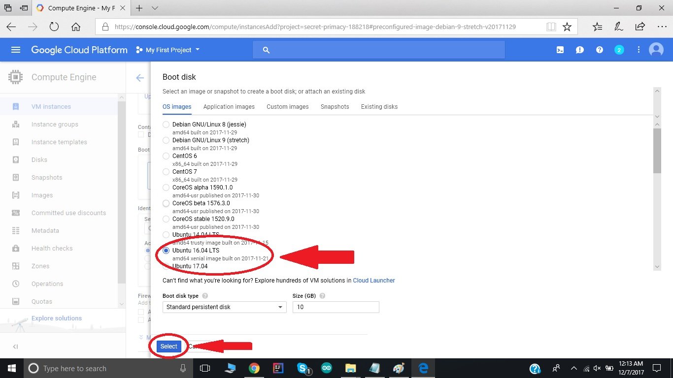The image size is (673, 378).
Task: Open a new browser tab
Action: pos(139,8)
